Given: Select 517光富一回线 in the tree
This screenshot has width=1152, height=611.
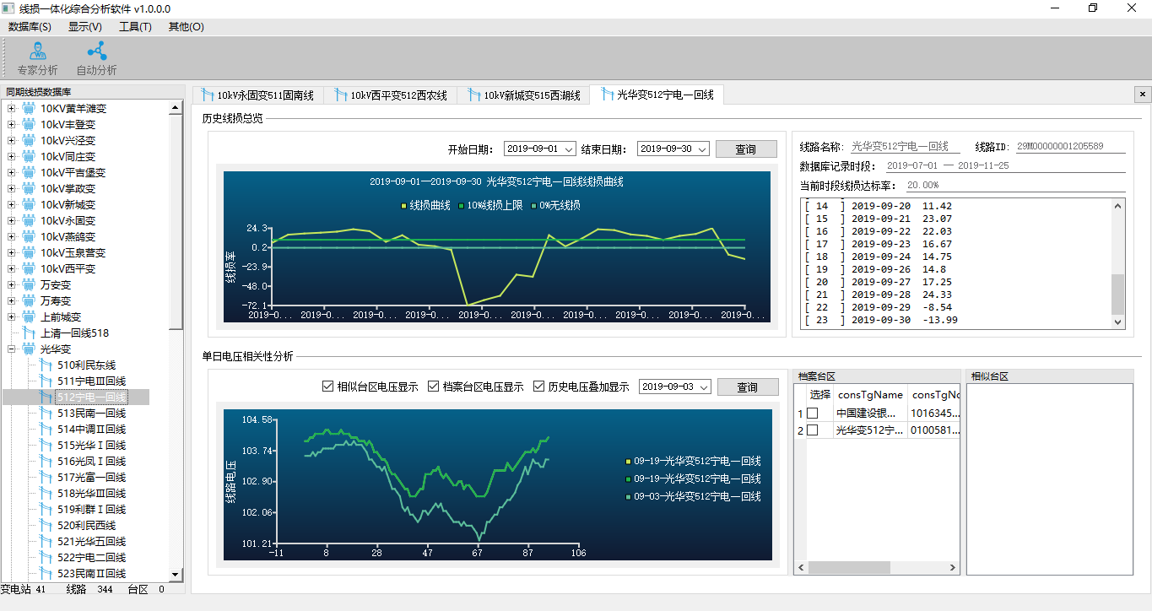Looking at the screenshot, I should [x=91, y=477].
